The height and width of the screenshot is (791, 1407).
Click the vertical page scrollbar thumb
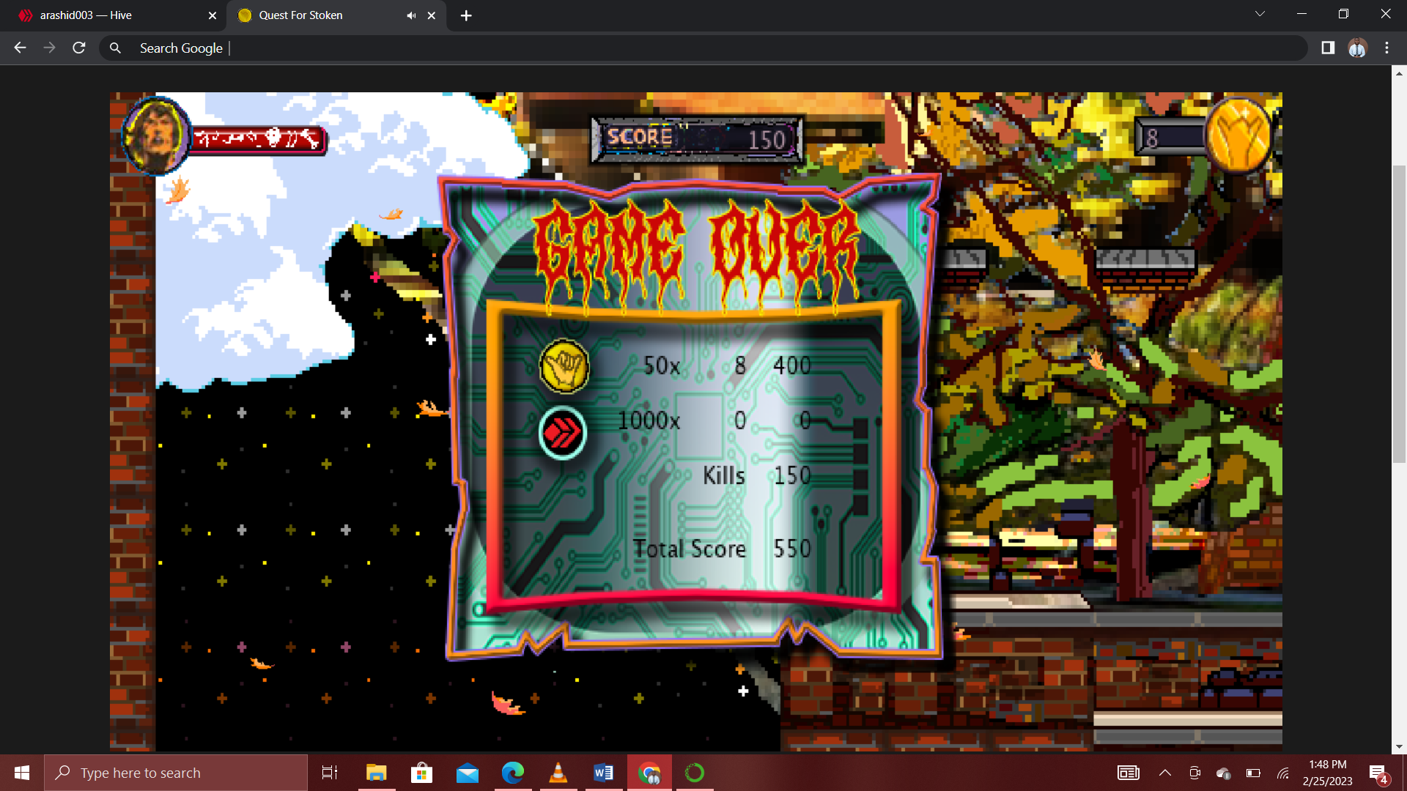click(x=1399, y=315)
